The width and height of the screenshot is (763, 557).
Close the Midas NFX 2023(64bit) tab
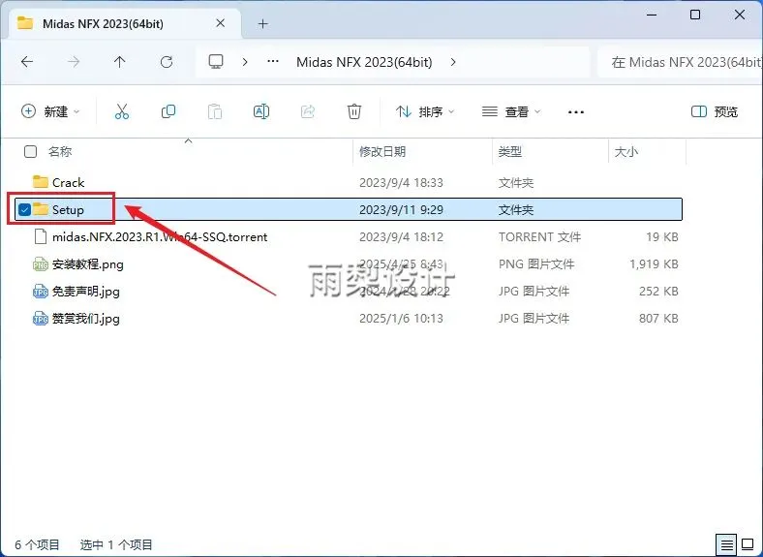pos(221,23)
